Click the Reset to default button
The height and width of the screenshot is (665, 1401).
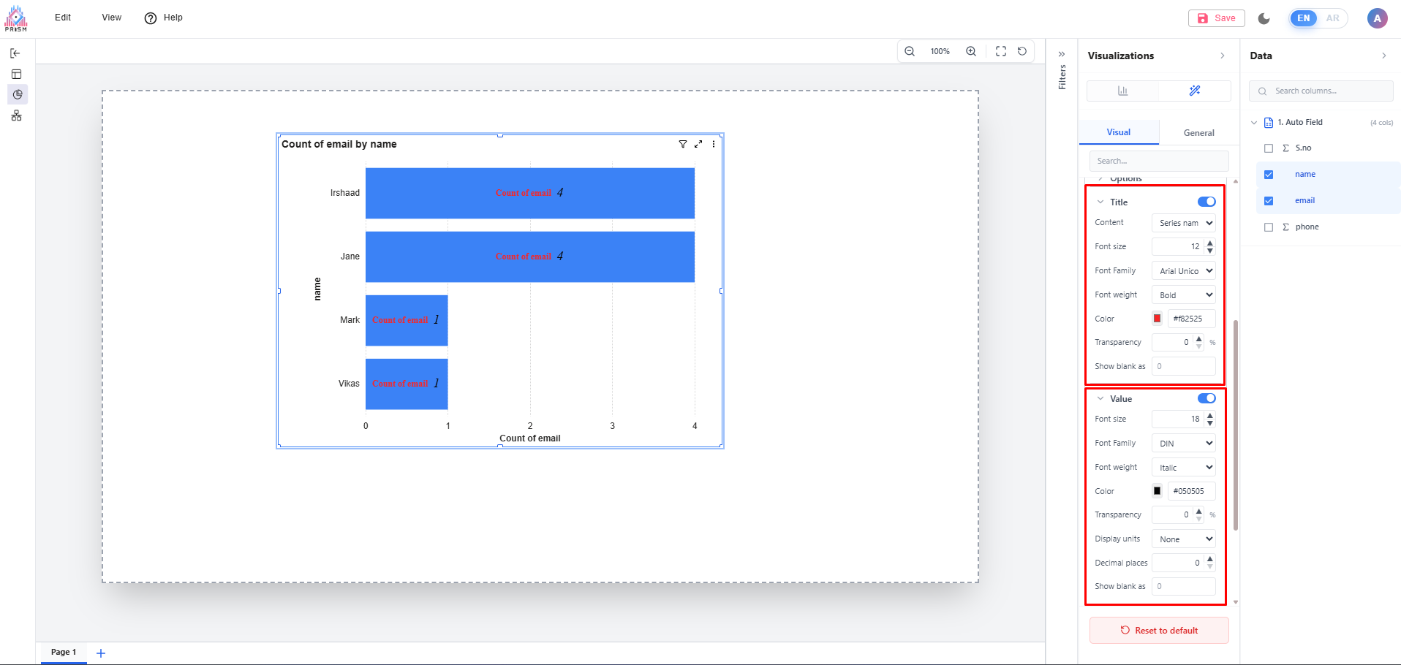click(1159, 631)
